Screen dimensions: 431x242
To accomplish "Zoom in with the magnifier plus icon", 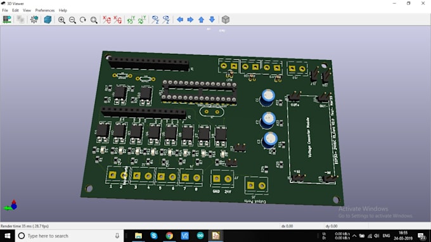I will [x=61, y=20].
